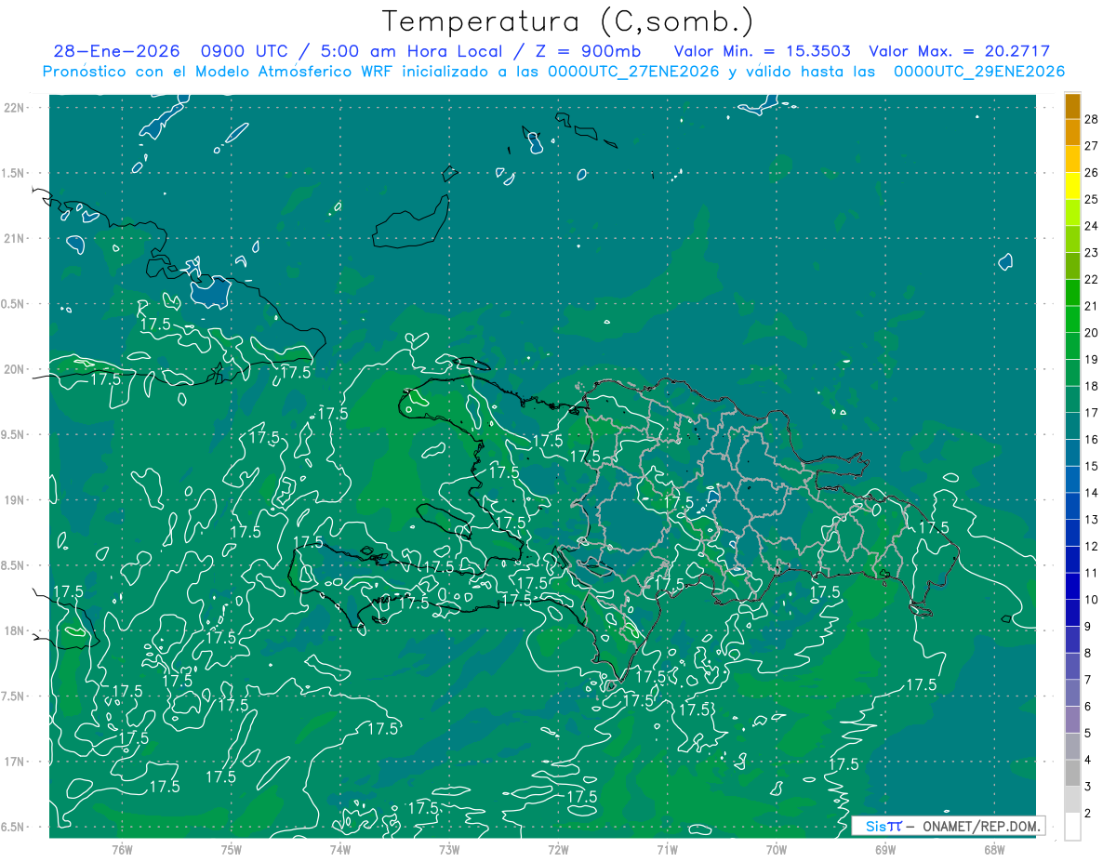Click the 17N latitude axis label

pyautogui.click(x=15, y=762)
